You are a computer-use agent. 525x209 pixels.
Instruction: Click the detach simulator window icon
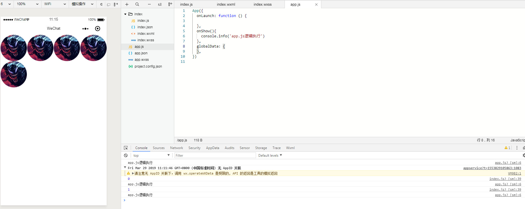pyautogui.click(x=109, y=4)
